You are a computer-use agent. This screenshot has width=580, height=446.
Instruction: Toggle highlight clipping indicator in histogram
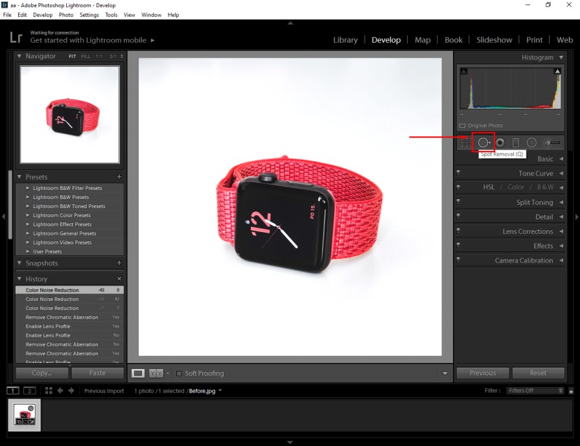(x=557, y=71)
